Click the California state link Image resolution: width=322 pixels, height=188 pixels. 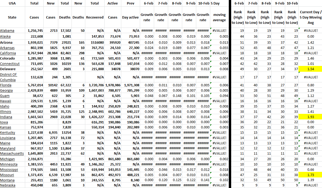tap(8, 53)
